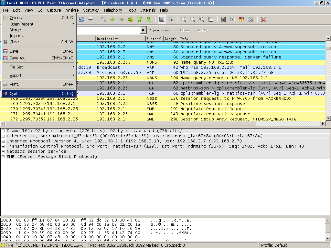
Task: Go forward in packet history arrow
Action: (x=122, y=19)
